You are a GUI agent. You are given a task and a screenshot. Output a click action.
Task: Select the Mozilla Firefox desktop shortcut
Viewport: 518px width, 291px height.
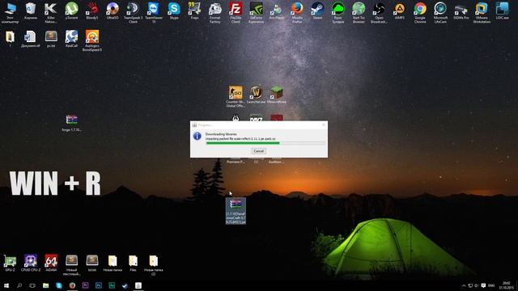pos(297,13)
